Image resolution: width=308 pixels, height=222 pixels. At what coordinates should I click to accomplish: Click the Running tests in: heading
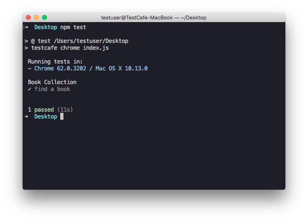pyautogui.click(x=55, y=61)
